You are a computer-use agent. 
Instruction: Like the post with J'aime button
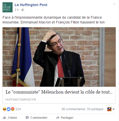10,118
